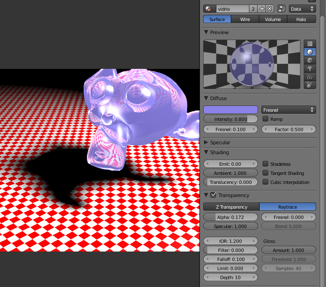Click the Falloff 0.100 field
This screenshot has height=287, width=326.
[230, 259]
